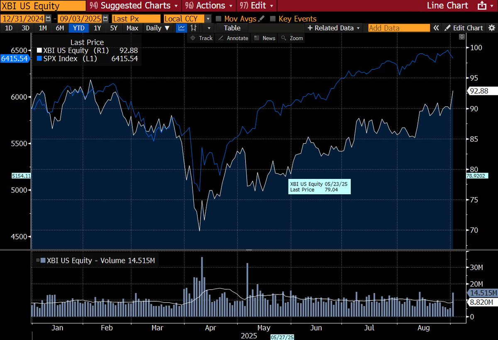Open the Annotate tool
This screenshot has width=498, height=340.
[x=233, y=38]
